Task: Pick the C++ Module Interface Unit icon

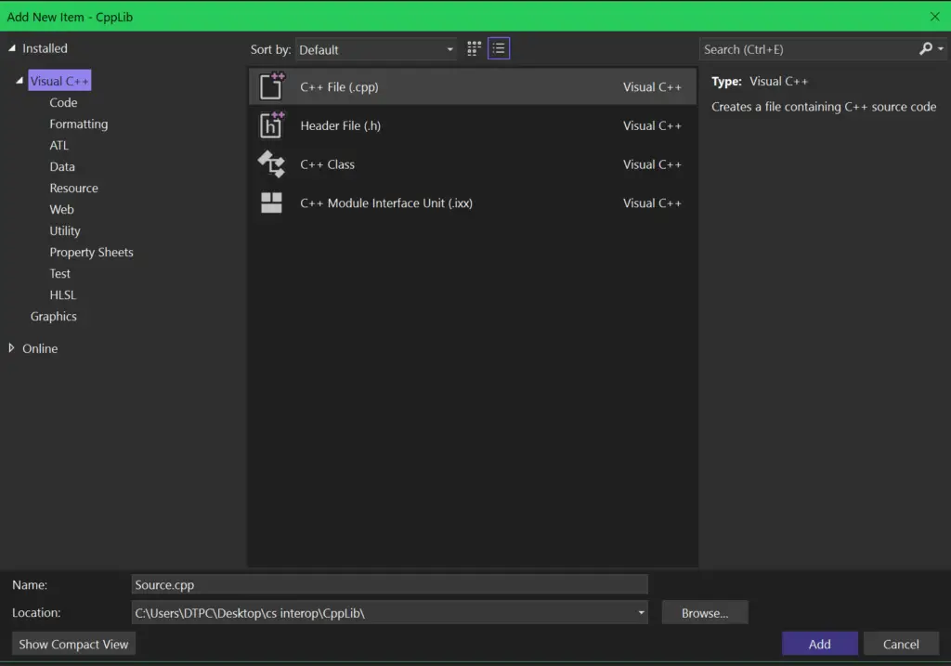Action: (271, 202)
